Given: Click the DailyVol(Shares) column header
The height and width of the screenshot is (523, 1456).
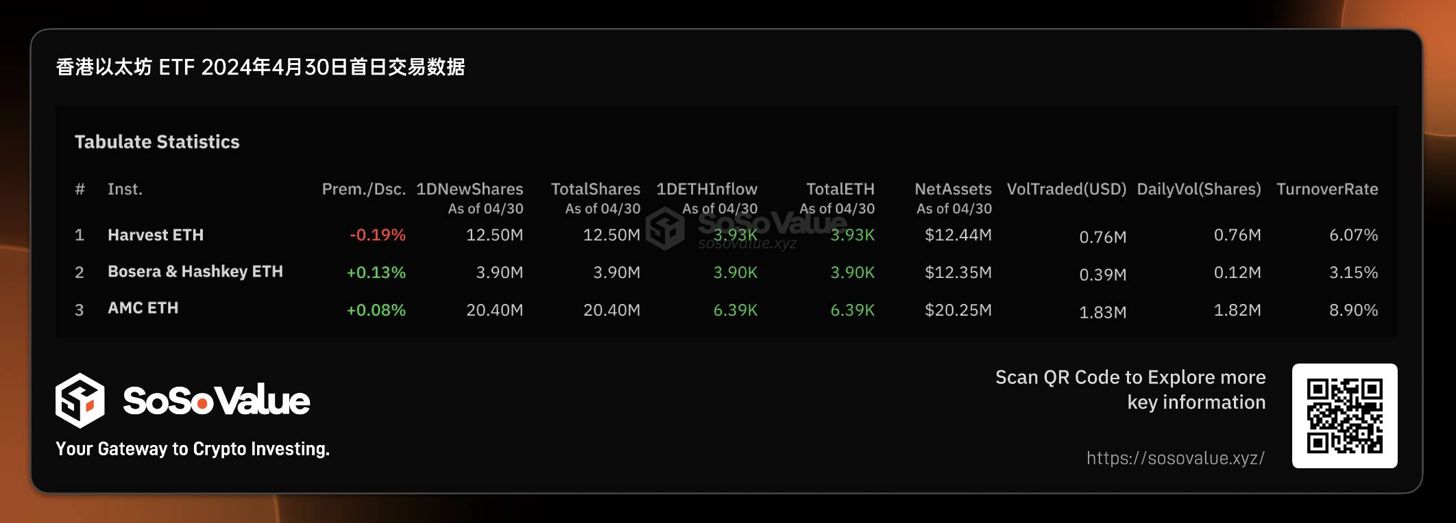Looking at the screenshot, I should pos(1198,189).
